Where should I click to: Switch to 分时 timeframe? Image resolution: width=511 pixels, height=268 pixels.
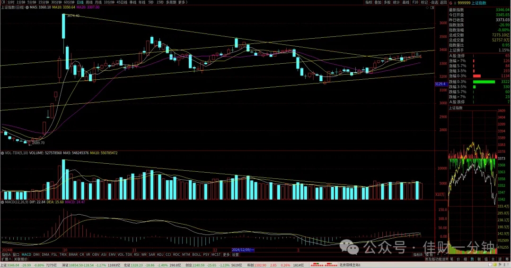11,2
